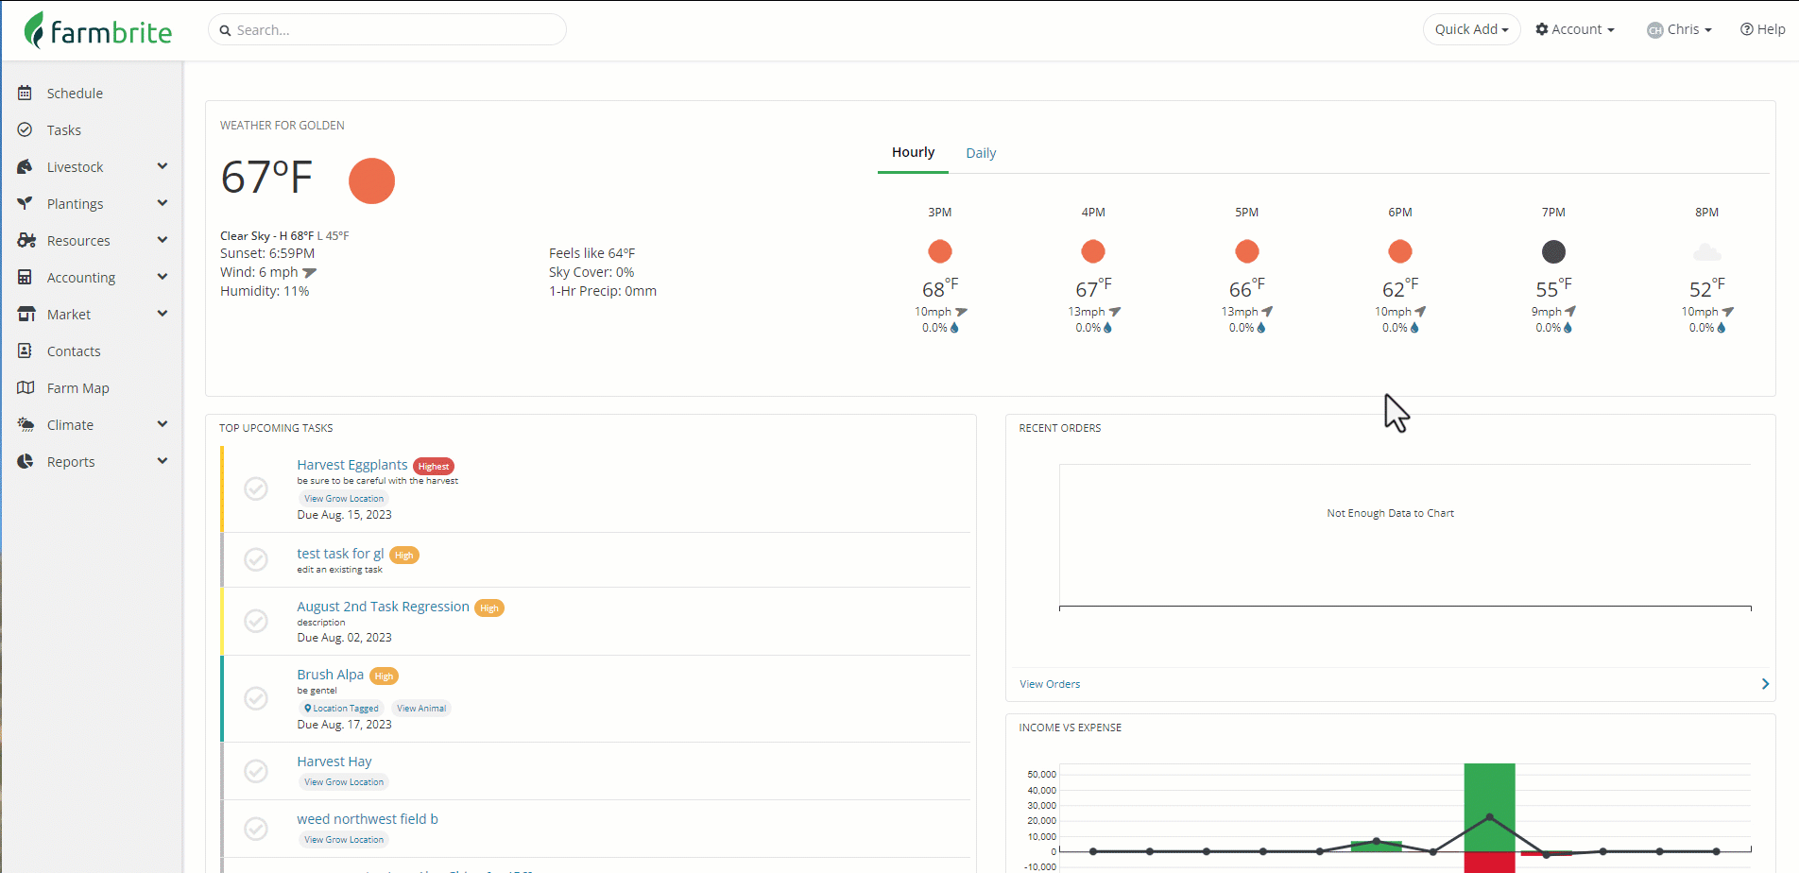
Task: Expand the Accounting menu chevron
Action: (162, 277)
